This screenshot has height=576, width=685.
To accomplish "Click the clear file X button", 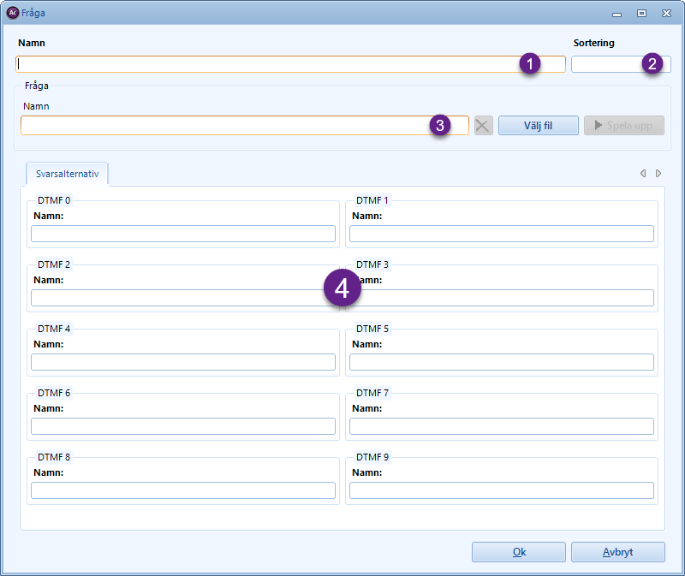I will (483, 126).
